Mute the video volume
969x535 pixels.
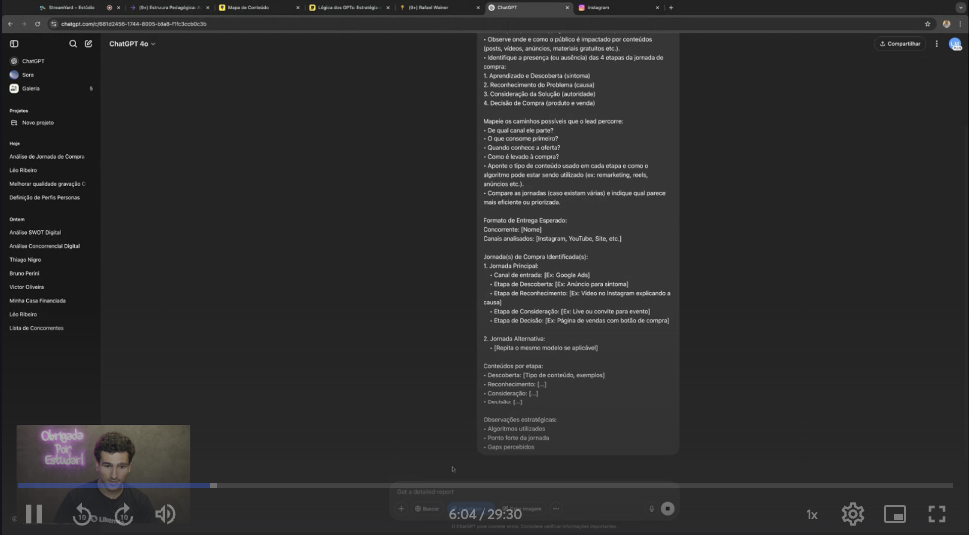pos(164,514)
